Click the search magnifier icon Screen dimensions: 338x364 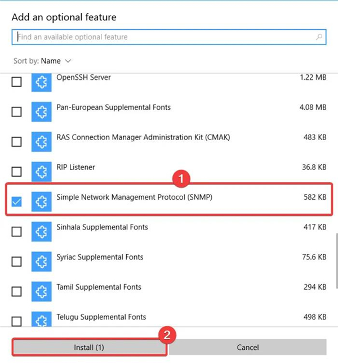(319, 37)
